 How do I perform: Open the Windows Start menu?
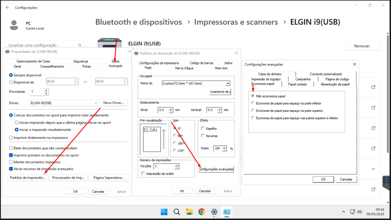point(164,212)
